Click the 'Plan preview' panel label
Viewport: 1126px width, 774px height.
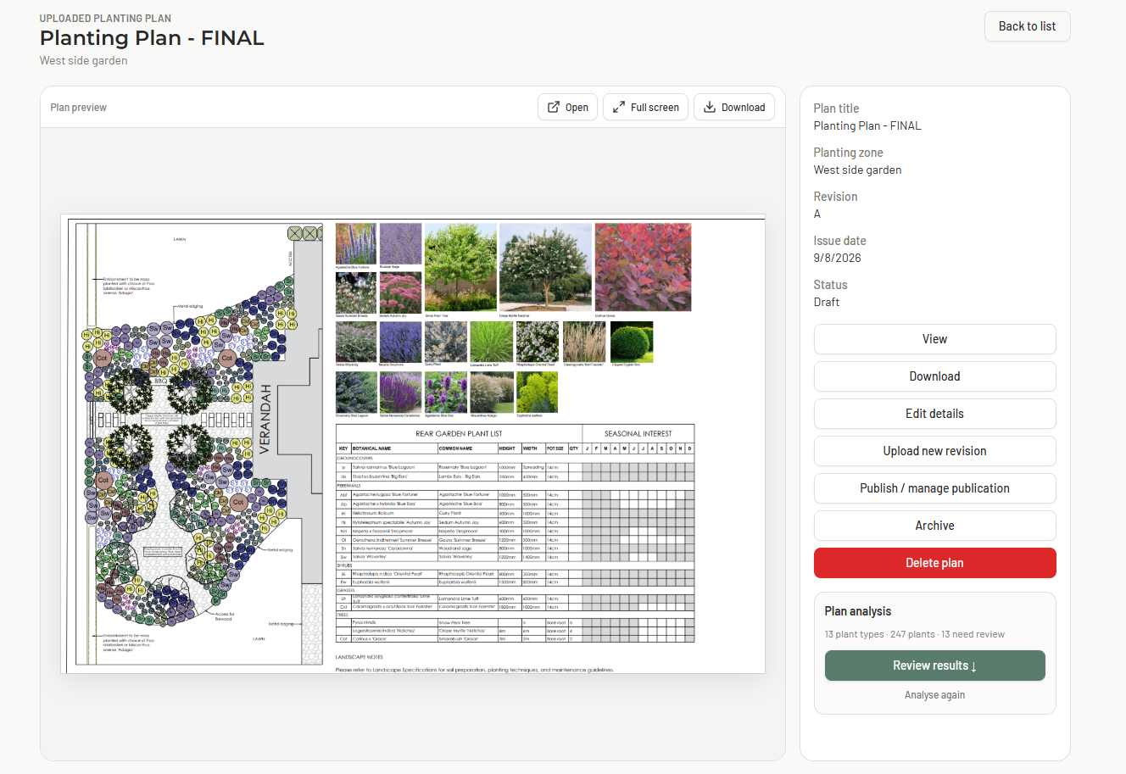click(x=79, y=108)
